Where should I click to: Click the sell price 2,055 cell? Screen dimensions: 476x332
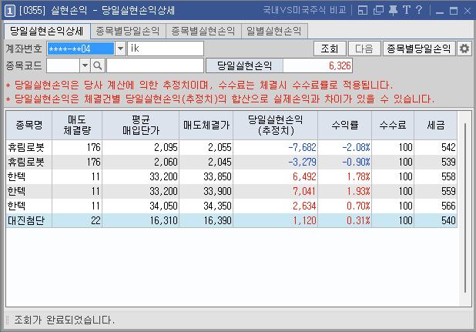point(206,147)
